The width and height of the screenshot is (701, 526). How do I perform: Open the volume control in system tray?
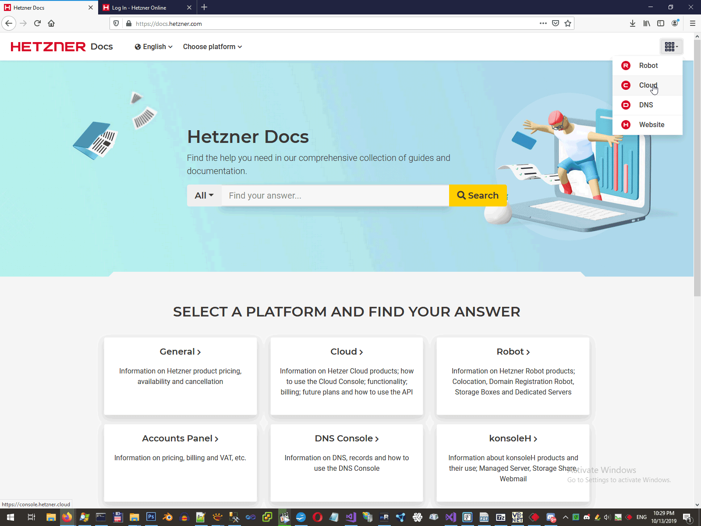pos(607,517)
